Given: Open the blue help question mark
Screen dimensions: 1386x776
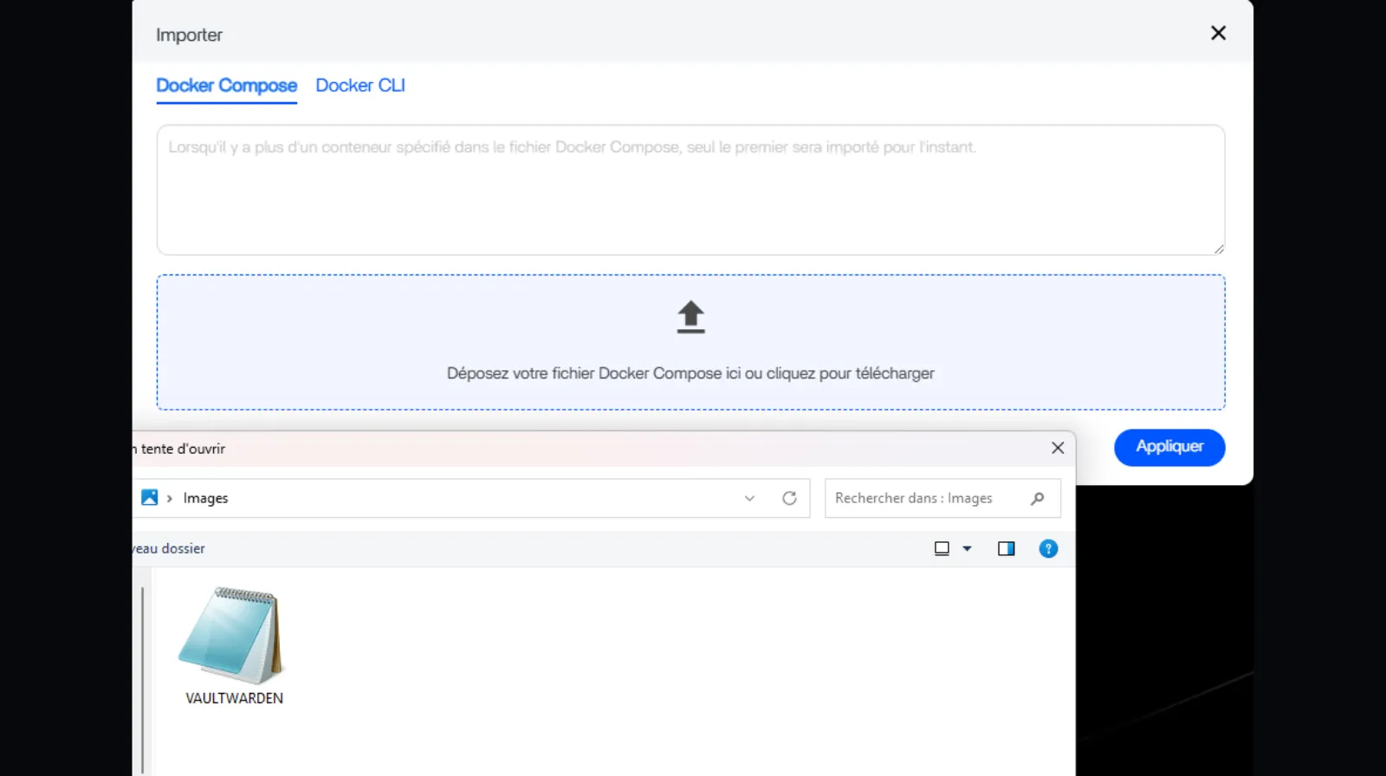Looking at the screenshot, I should tap(1048, 548).
